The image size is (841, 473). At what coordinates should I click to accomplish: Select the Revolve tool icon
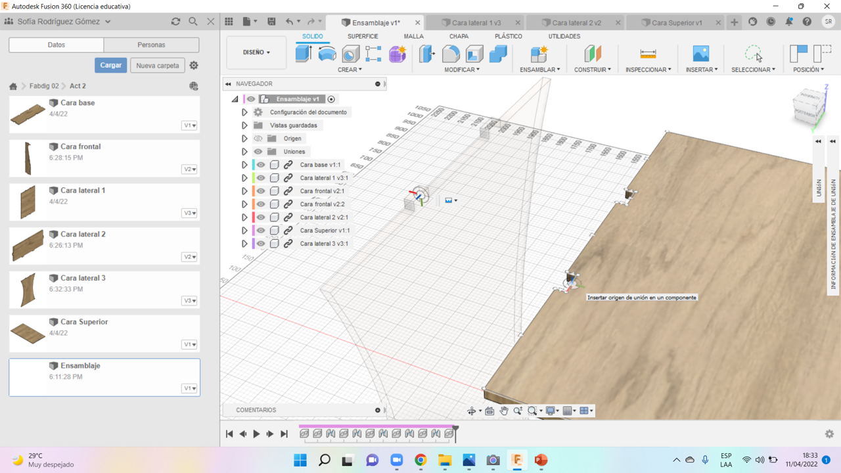pyautogui.click(x=327, y=54)
